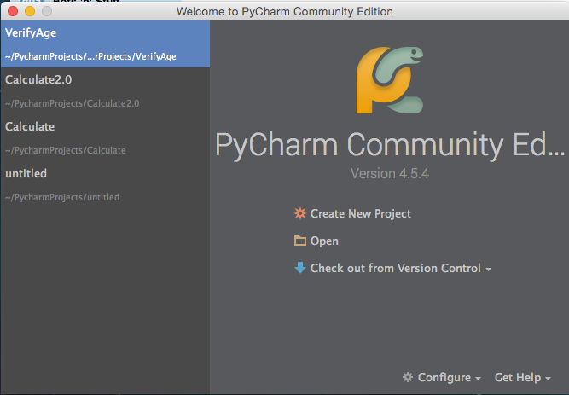Screen dimensions: 569x395
Task: Open the Get Help menu
Action: (518, 377)
